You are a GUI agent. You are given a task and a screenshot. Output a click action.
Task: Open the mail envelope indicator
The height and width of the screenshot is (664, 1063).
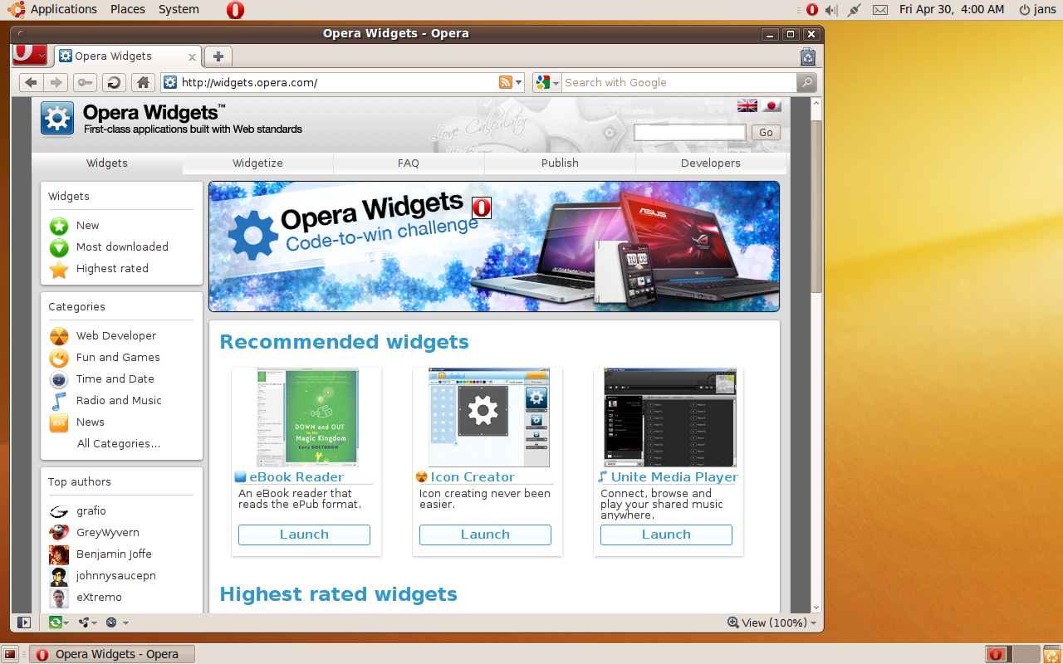tap(880, 10)
